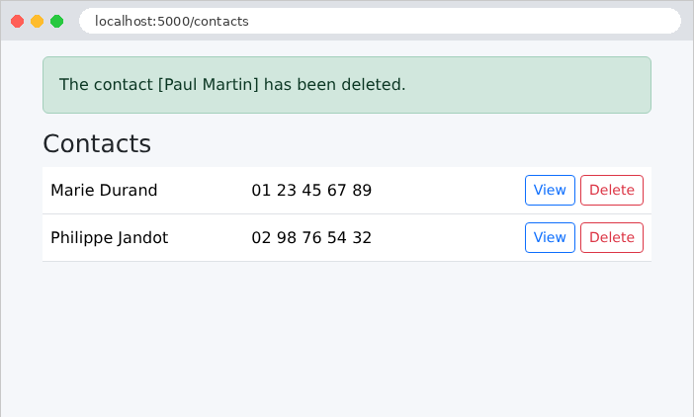Delete the Marie Durand contact

(x=612, y=190)
